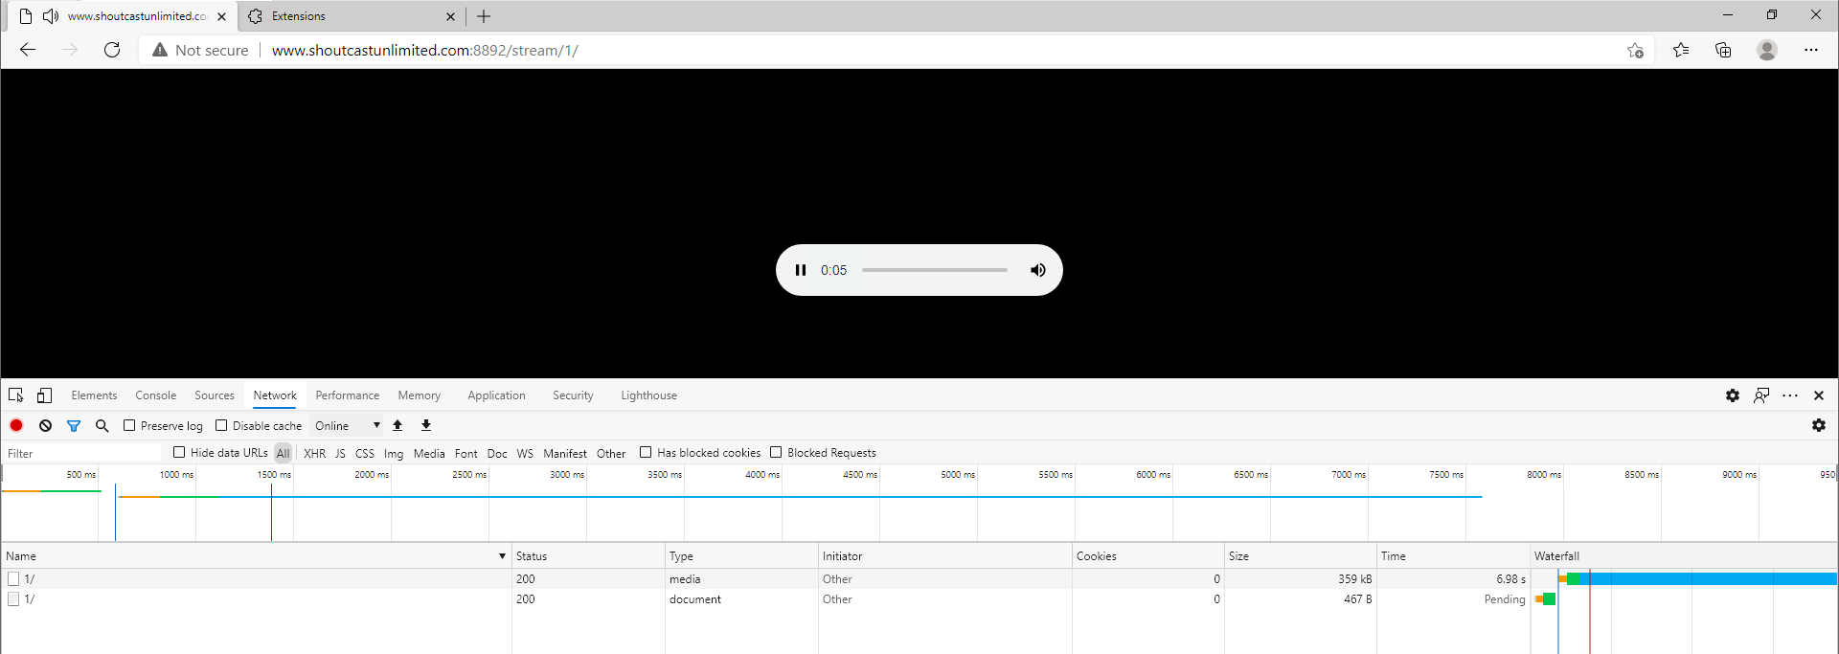Close the DevTools pane
Screen dimensions: 1839x654
pyautogui.click(x=1819, y=395)
